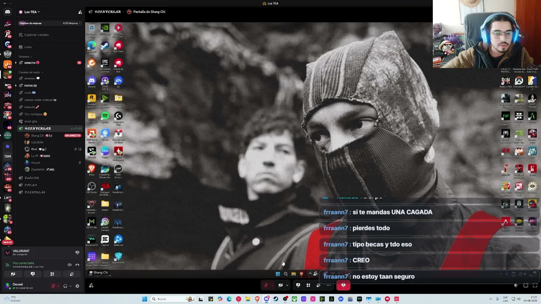
Task: Click the CONVERSAR channel header title
Action: (x=107, y=12)
